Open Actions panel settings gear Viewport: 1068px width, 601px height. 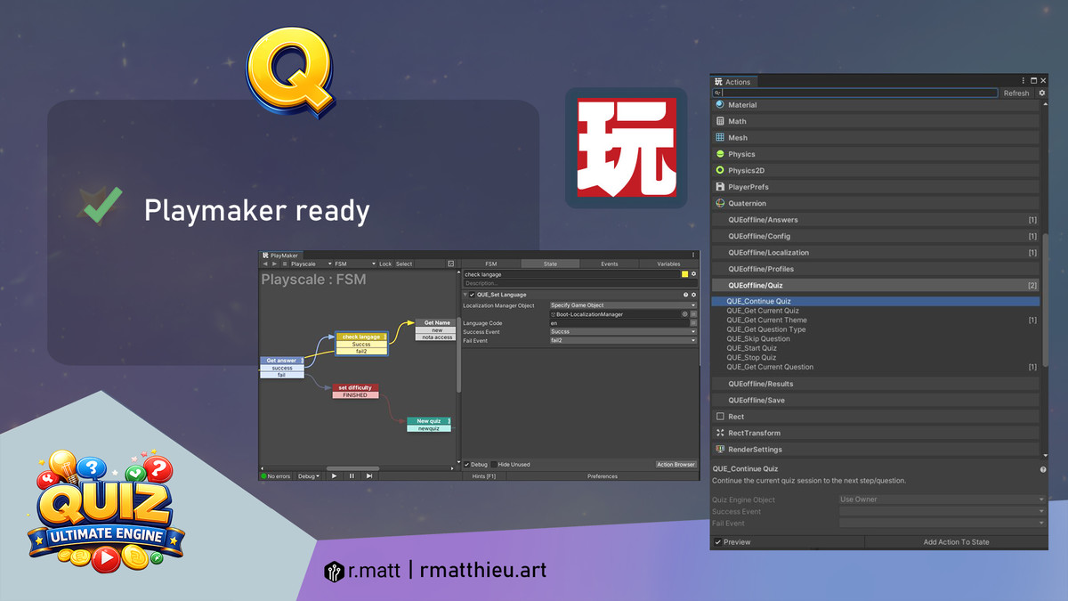[x=1041, y=93]
